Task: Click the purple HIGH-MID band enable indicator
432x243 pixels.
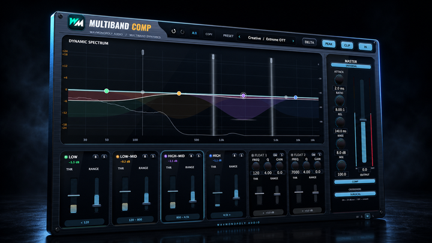Action: click(166, 156)
